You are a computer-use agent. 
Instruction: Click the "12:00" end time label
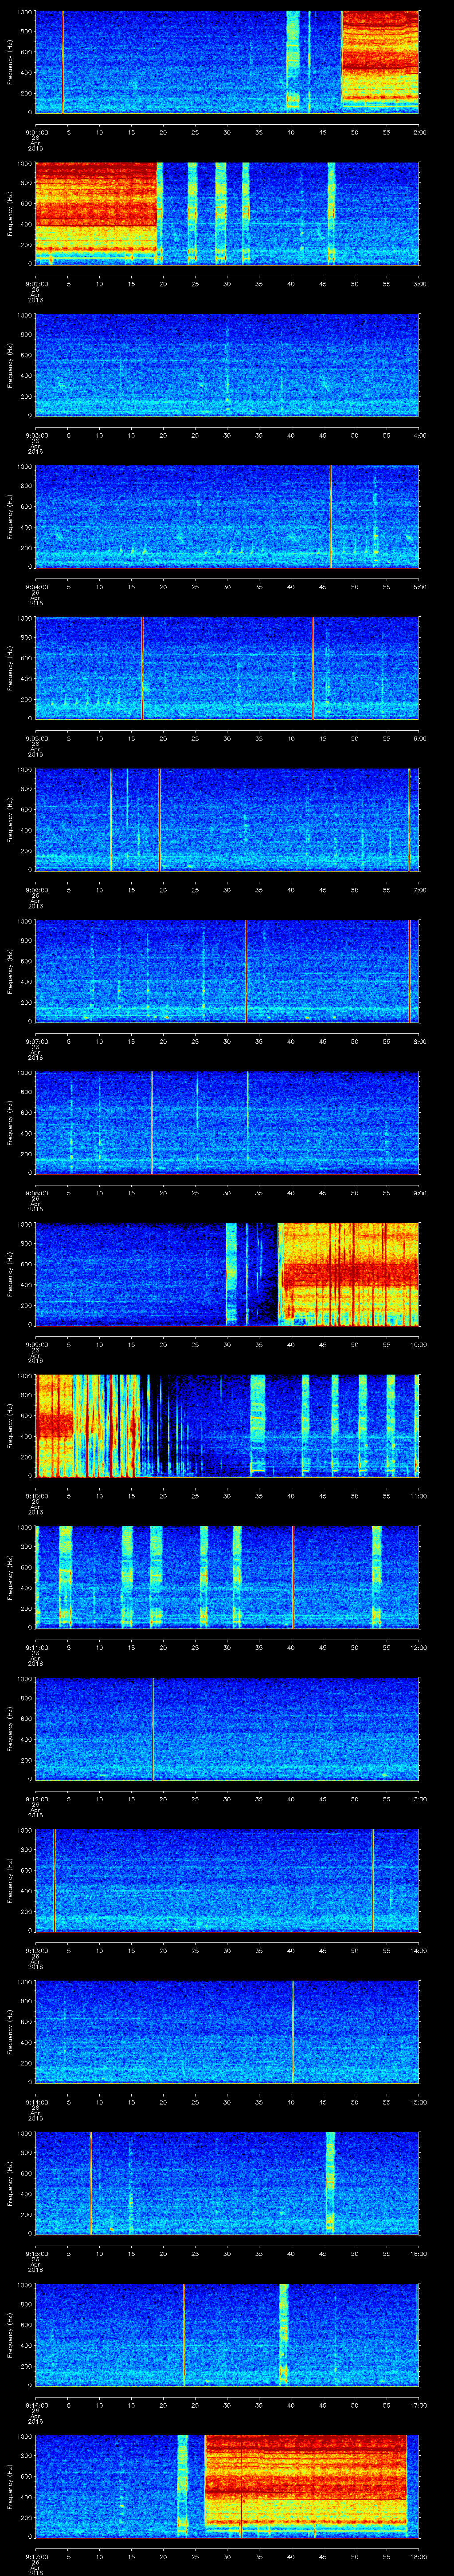418,1648
